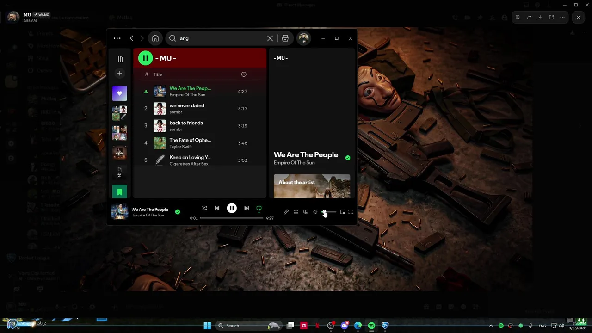Screen dimensions: 592x333
Task: Open connect to a device
Action: point(306,212)
